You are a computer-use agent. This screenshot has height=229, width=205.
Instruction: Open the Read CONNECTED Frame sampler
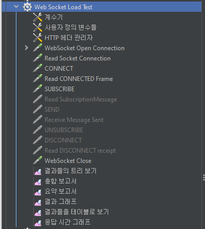coord(78,79)
